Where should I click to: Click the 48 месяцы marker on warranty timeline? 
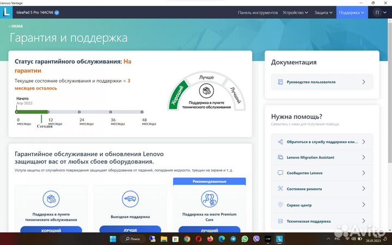point(142,112)
